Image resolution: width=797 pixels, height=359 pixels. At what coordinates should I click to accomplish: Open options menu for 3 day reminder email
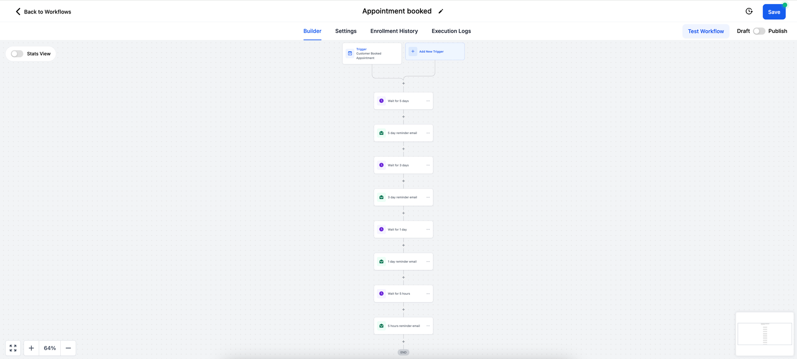pos(428,197)
